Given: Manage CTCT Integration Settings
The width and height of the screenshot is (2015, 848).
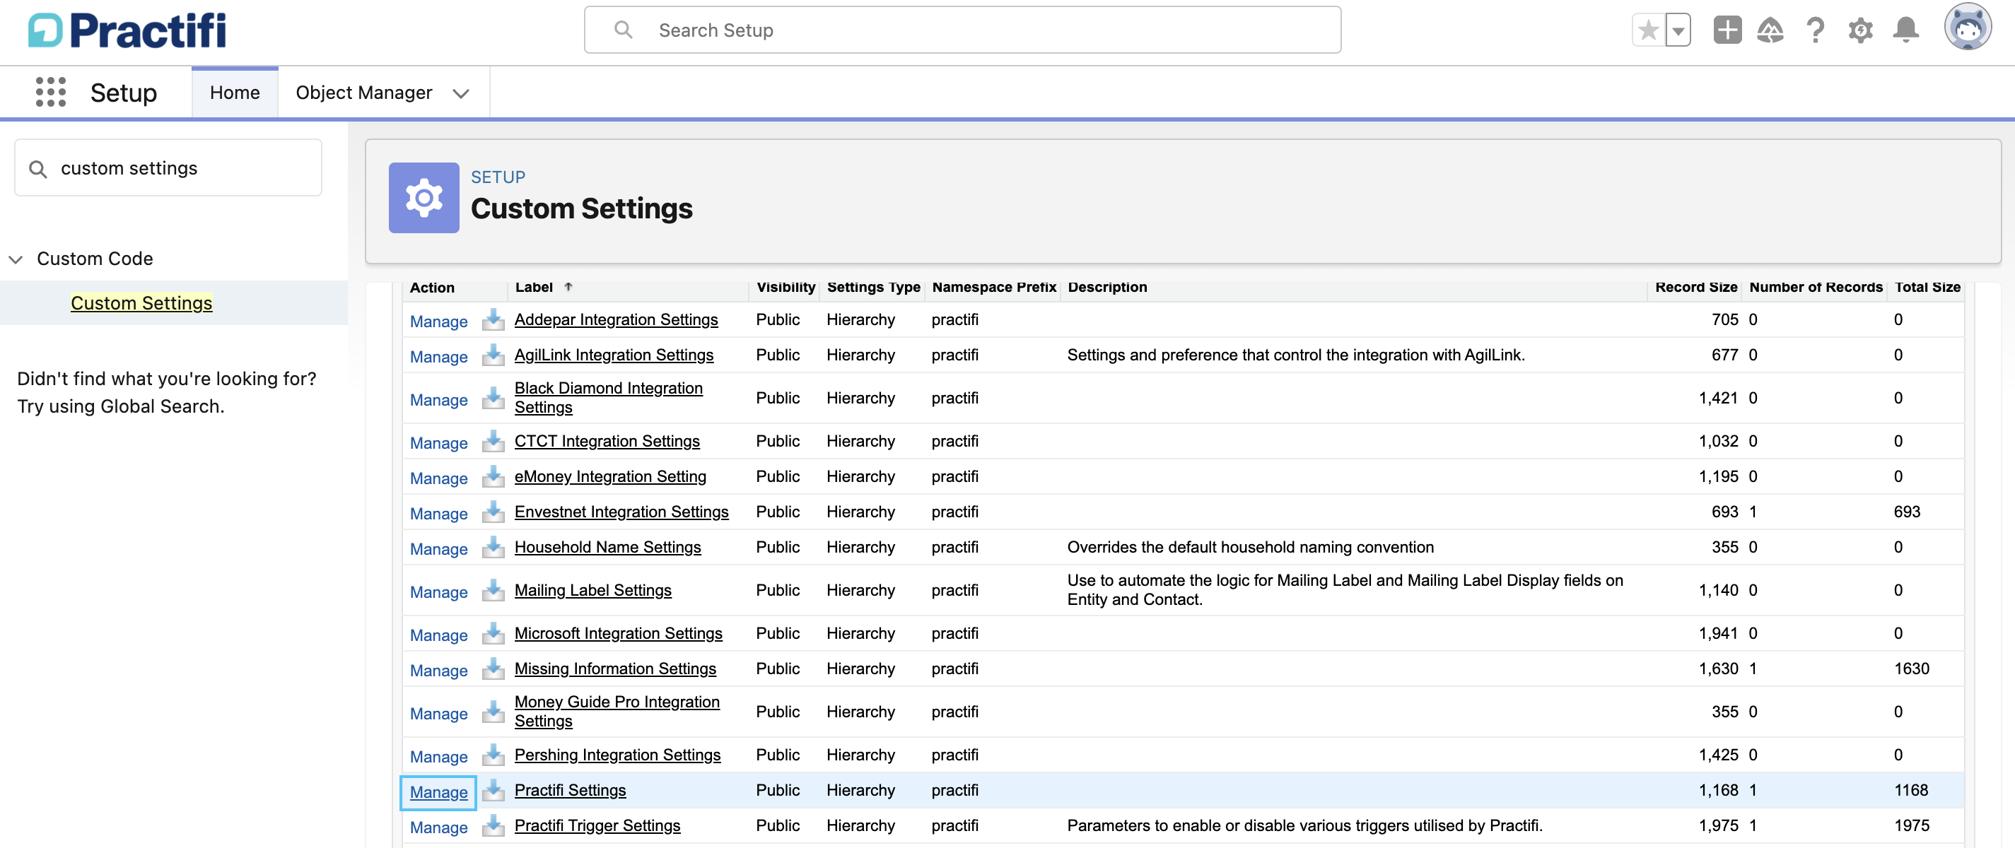Looking at the screenshot, I should pos(438,443).
